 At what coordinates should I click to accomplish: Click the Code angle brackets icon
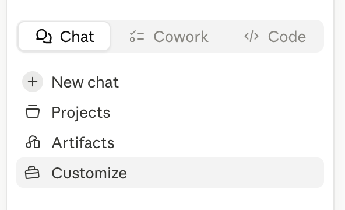tap(251, 36)
